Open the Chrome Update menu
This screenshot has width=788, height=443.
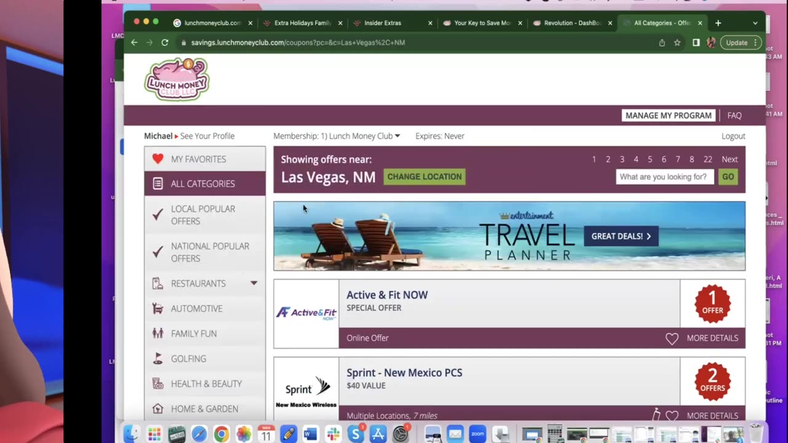coord(741,42)
